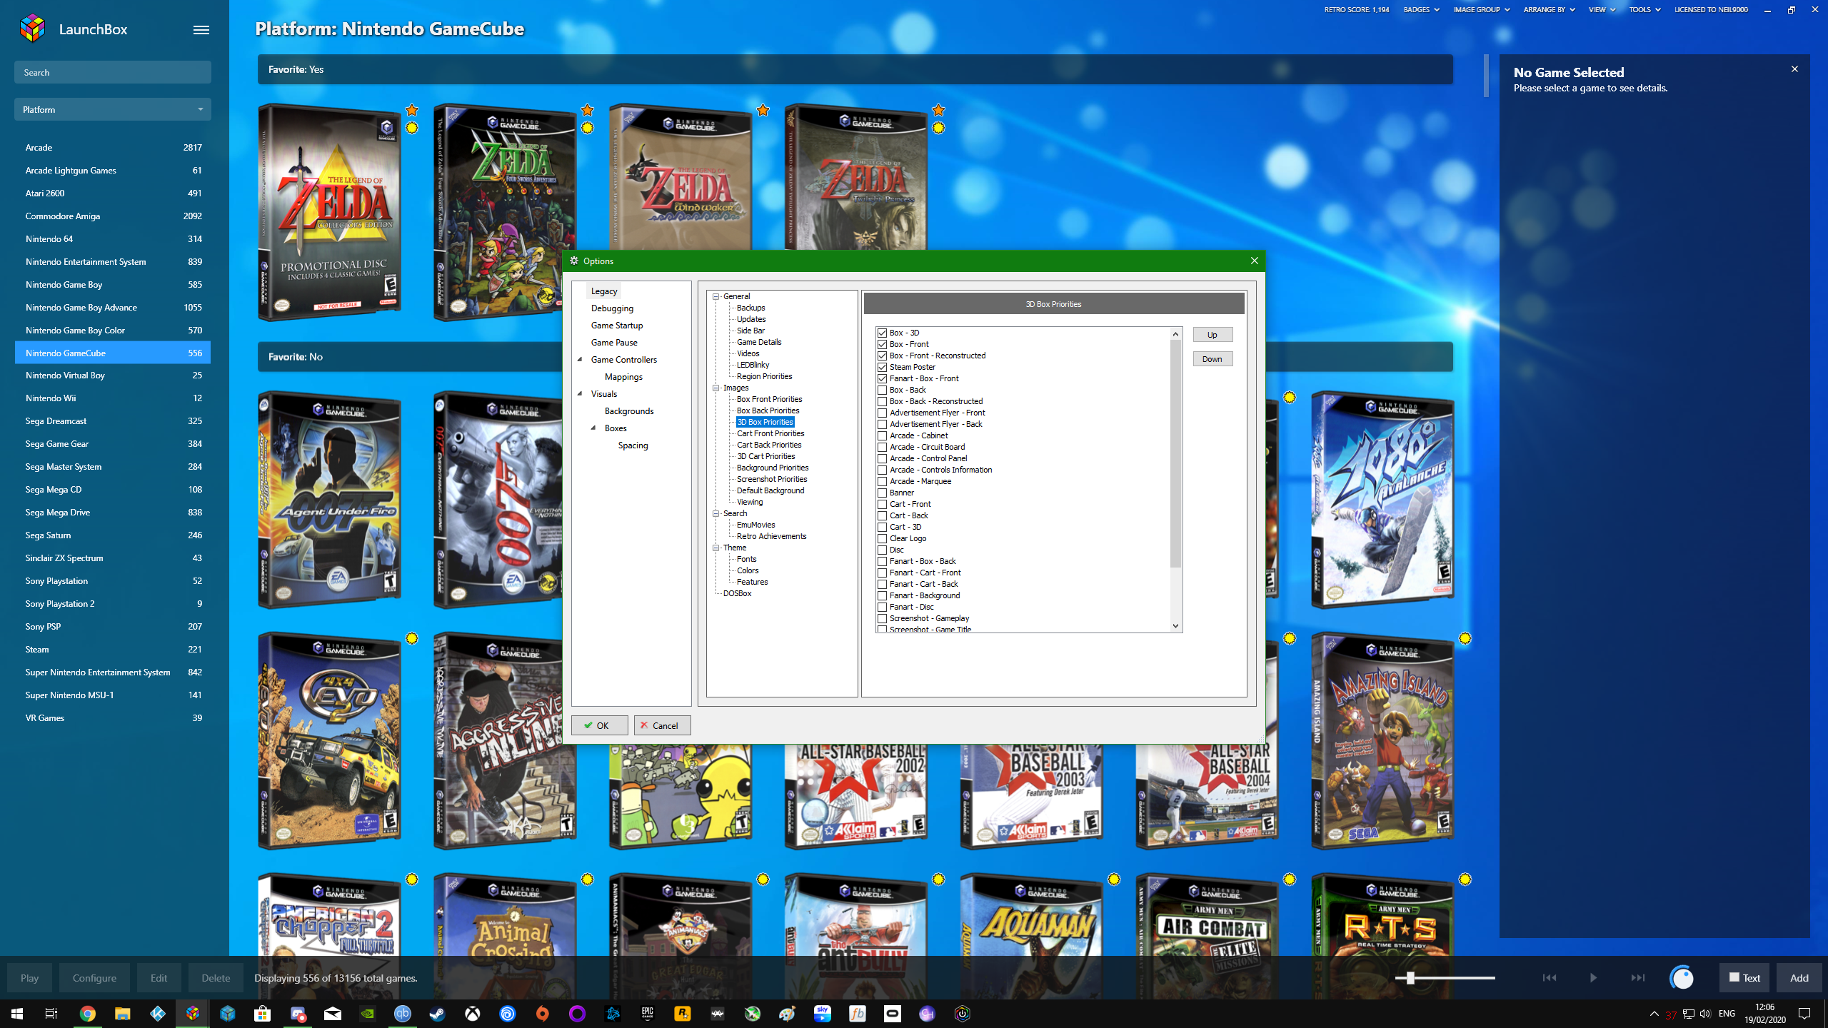Viewport: 1828px width, 1028px height.
Task: Open Epic Games launcher from the taskbar
Action: tap(648, 1014)
